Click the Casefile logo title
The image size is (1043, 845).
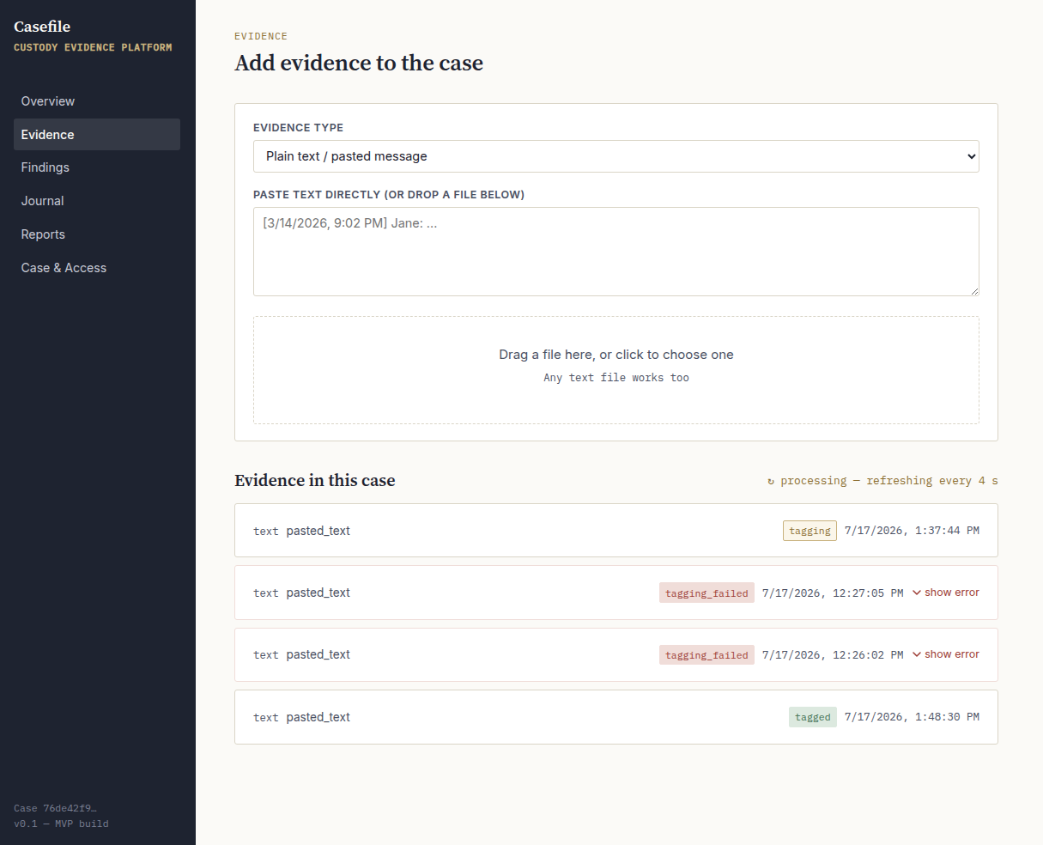[42, 27]
